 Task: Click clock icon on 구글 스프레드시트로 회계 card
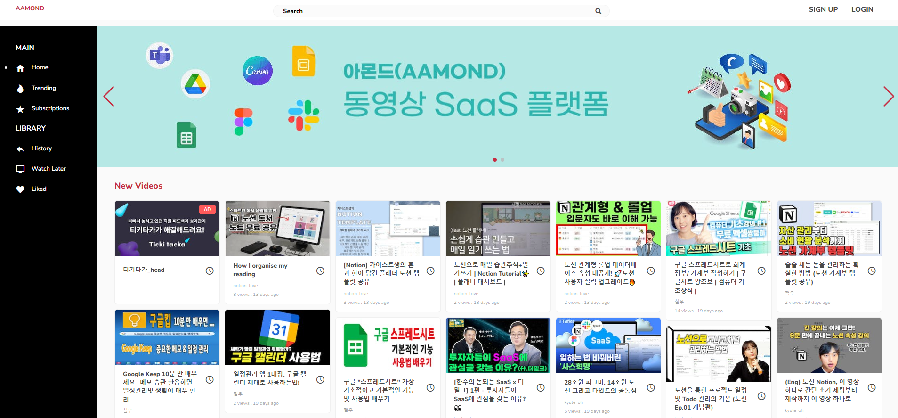(761, 270)
